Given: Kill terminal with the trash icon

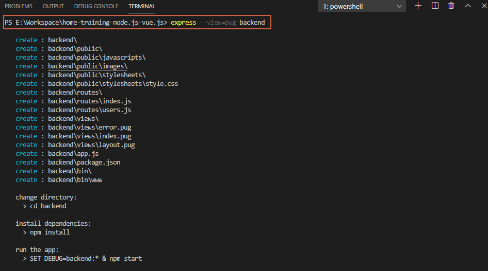Looking at the screenshot, I should (451, 6).
